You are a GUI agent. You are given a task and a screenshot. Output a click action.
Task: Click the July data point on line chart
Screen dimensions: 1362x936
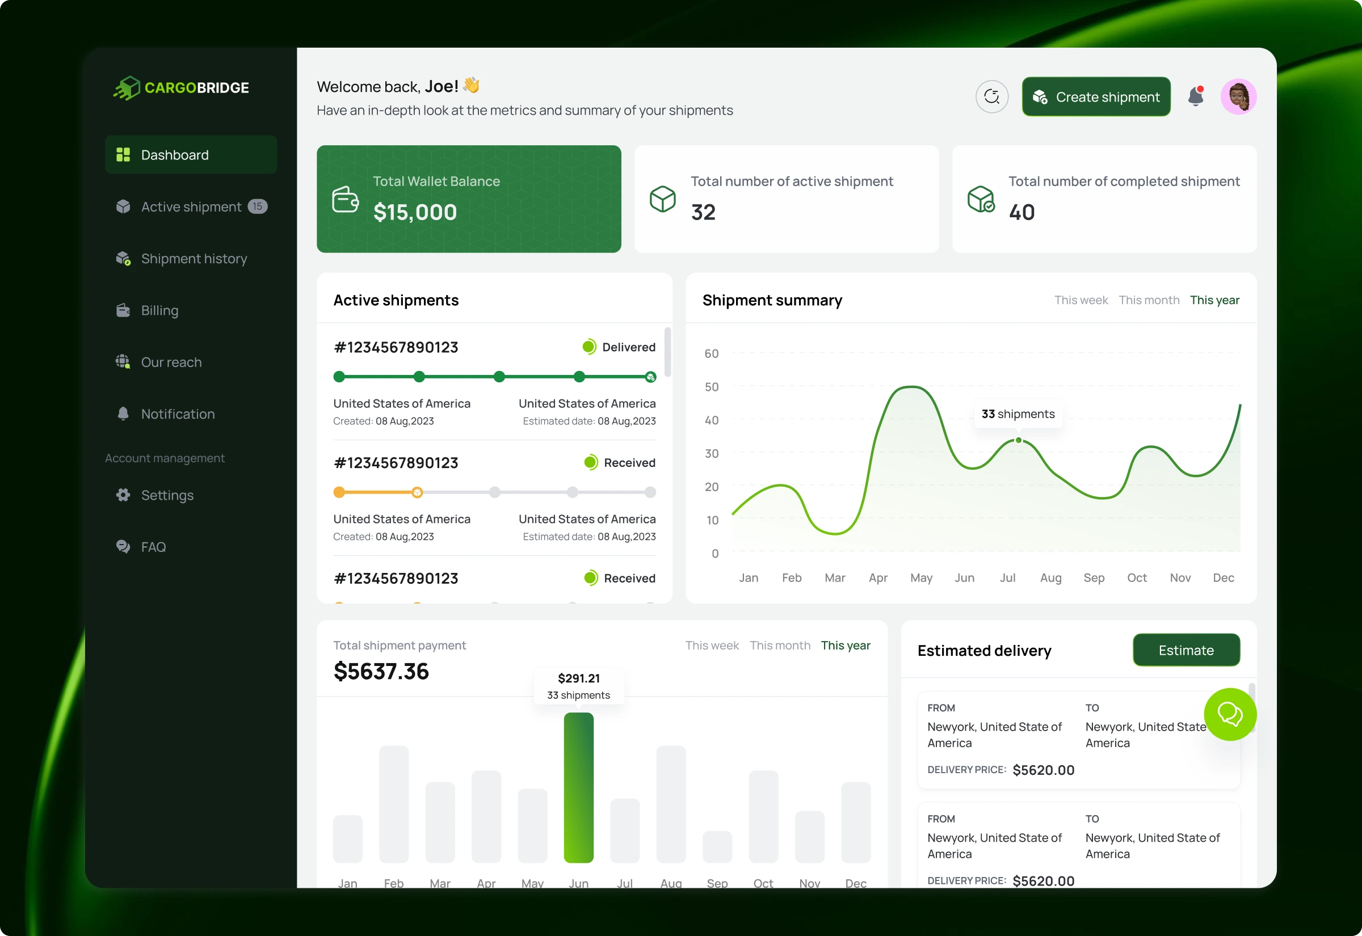click(1018, 440)
